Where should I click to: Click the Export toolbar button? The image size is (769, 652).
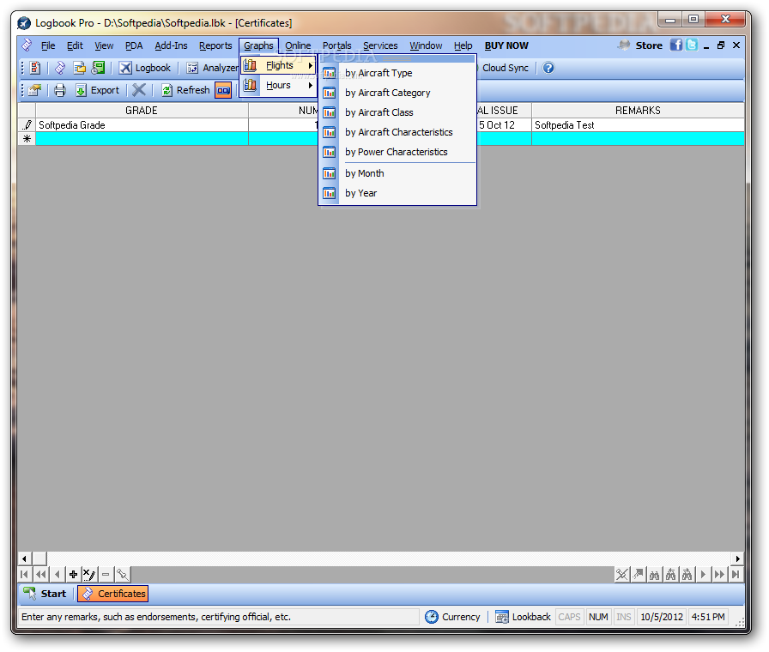coord(97,90)
